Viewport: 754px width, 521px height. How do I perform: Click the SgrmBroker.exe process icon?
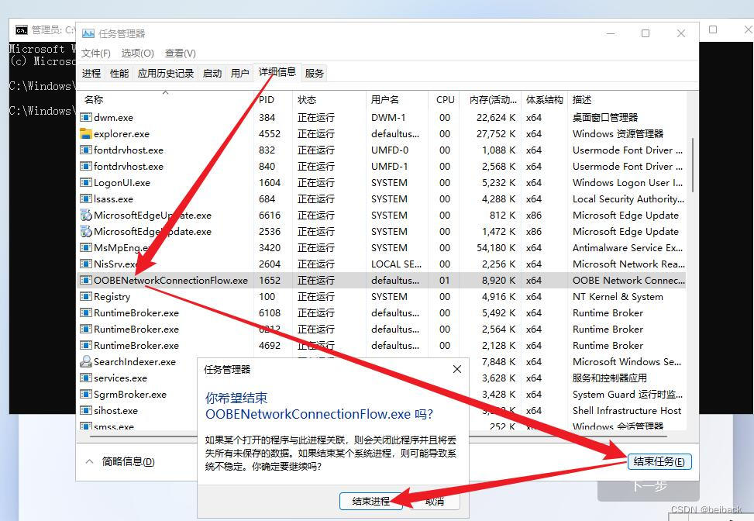click(x=85, y=395)
